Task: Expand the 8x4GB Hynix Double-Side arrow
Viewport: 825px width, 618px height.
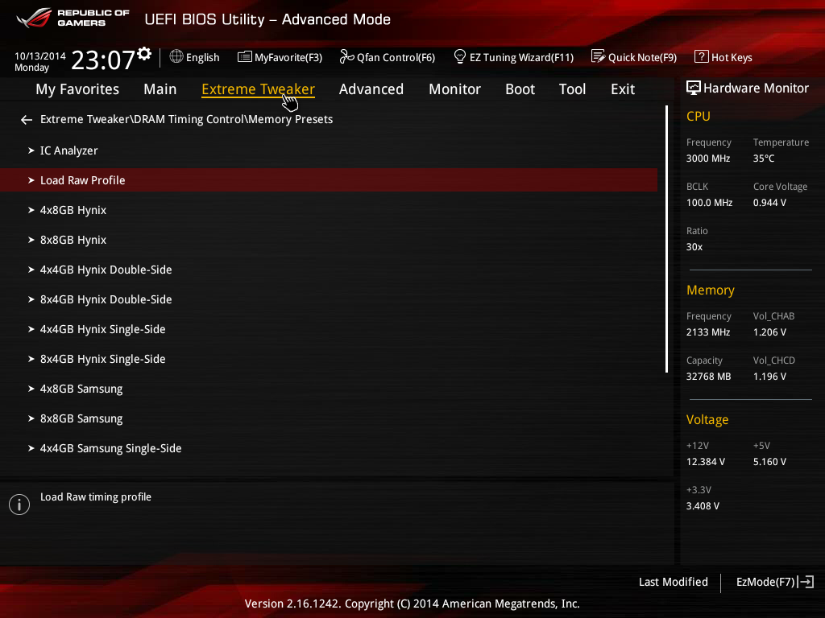Action: [31, 299]
